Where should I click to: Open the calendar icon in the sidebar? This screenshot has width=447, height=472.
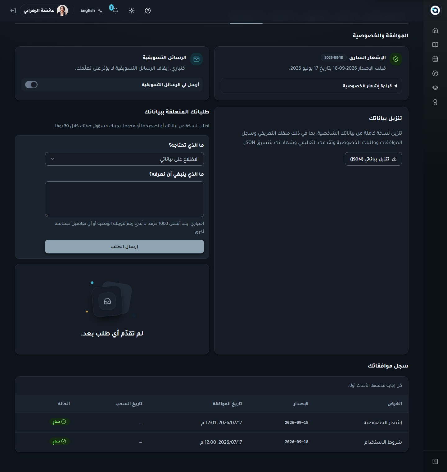pos(435,59)
